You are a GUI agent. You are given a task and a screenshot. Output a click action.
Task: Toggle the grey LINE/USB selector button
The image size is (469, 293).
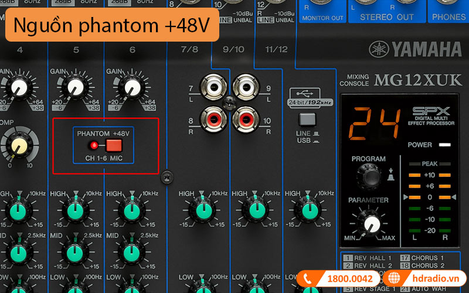pyautogui.click(x=307, y=120)
